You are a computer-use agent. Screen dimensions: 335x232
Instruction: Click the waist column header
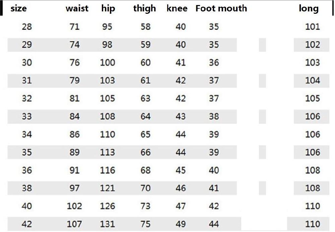click(x=77, y=8)
